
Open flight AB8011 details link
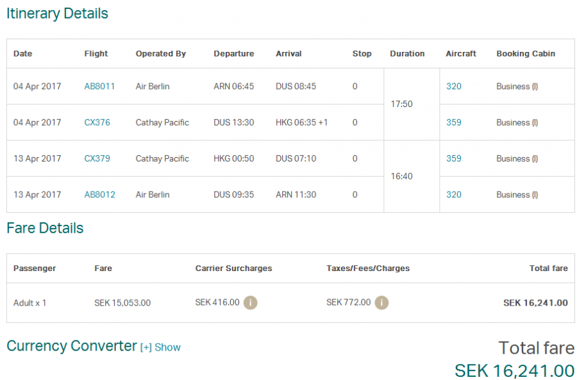(x=99, y=87)
